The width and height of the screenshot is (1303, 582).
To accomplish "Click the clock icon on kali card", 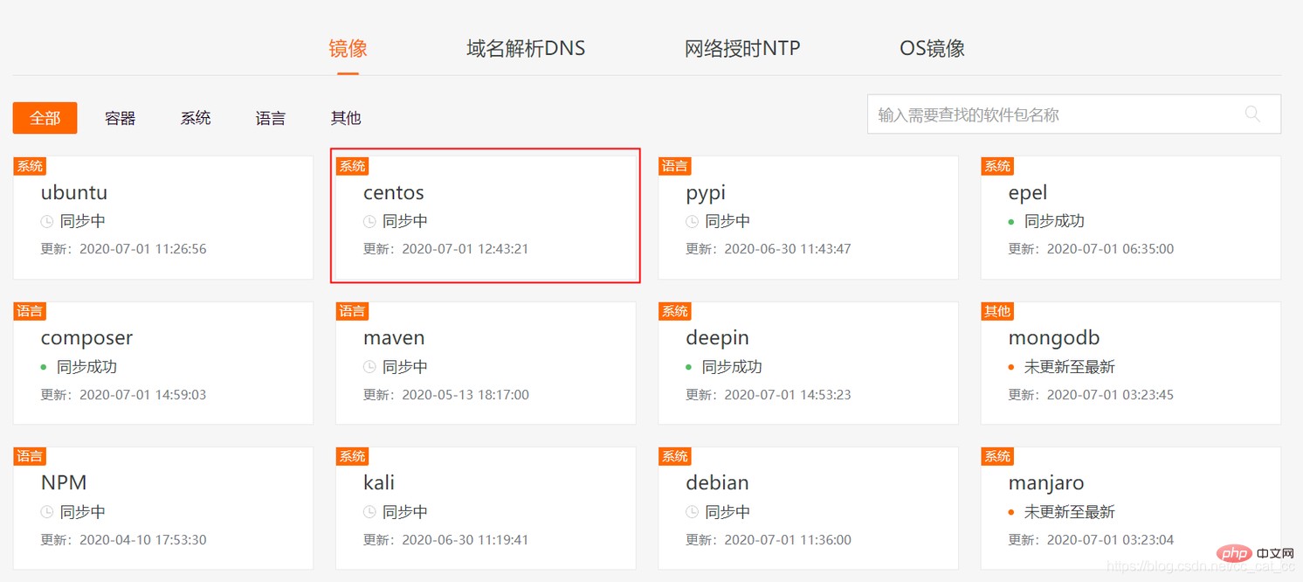I will coord(369,512).
